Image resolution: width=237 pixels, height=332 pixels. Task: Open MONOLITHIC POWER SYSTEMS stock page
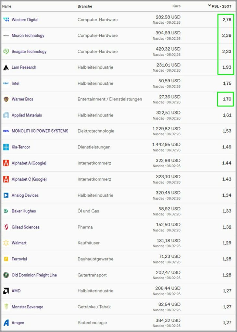pyautogui.click(x=40, y=131)
